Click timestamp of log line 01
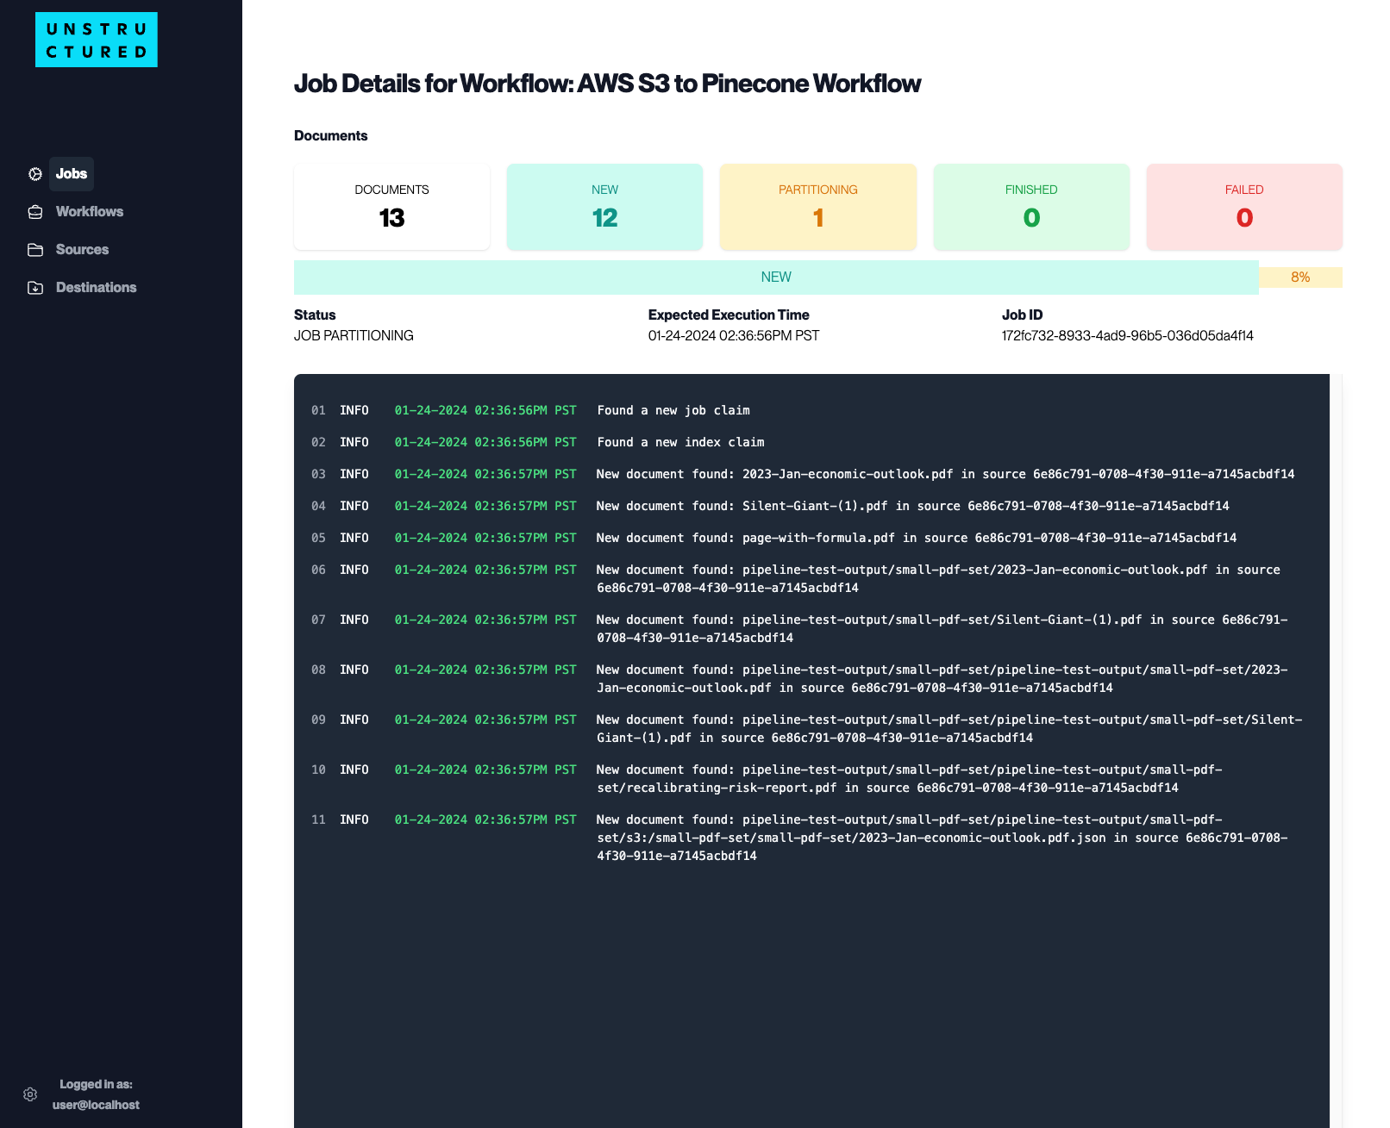1390x1128 pixels. (485, 411)
